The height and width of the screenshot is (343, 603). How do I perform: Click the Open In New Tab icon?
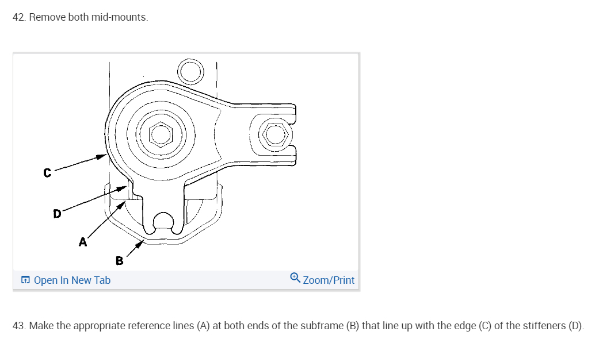(x=25, y=280)
